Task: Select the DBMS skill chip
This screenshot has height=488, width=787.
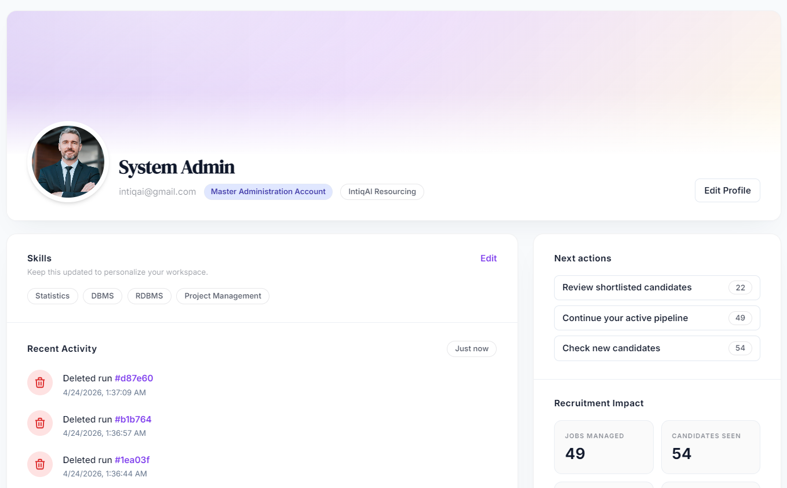Action: coord(103,296)
